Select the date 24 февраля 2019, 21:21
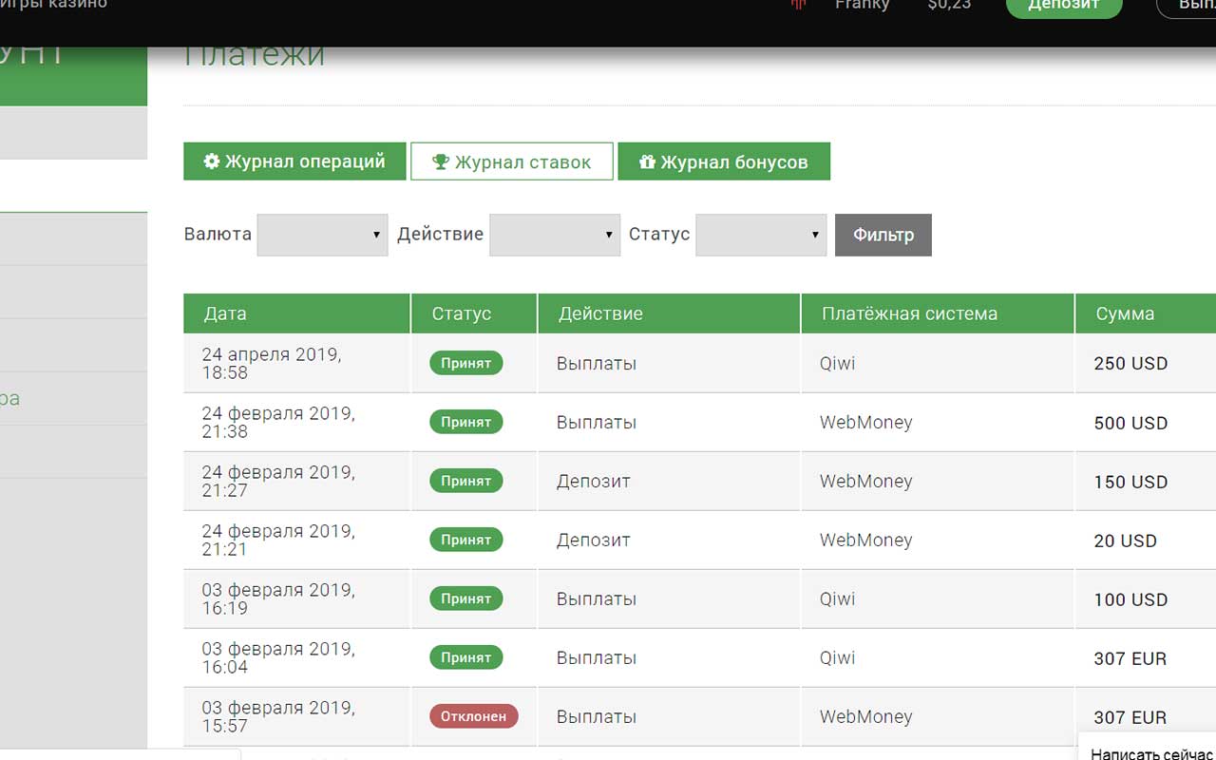Screen dimensions: 1216x760 point(278,541)
